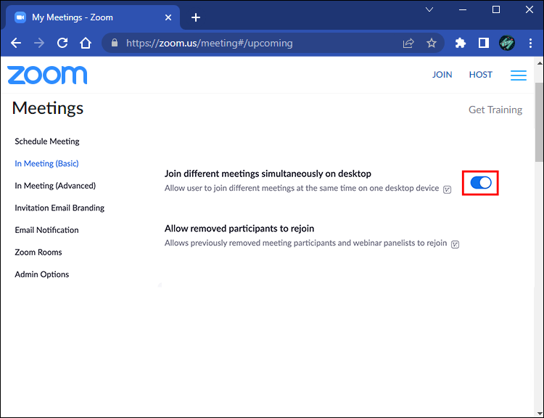Viewport: 544px width, 418px height.
Task: Reload the page with the refresh icon
Action: 62,43
